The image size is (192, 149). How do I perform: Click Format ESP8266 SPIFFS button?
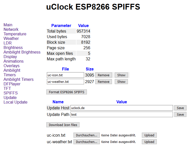67,92
